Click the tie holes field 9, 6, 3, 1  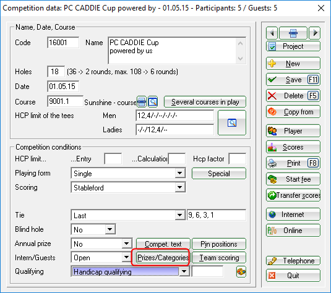pos(217,215)
